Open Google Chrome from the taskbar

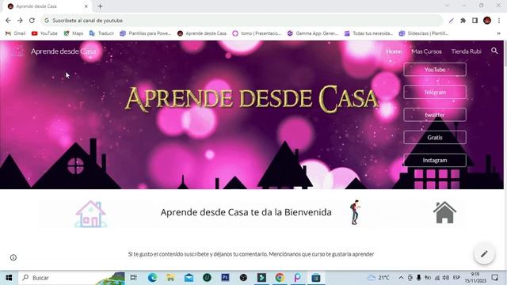(x=280, y=278)
